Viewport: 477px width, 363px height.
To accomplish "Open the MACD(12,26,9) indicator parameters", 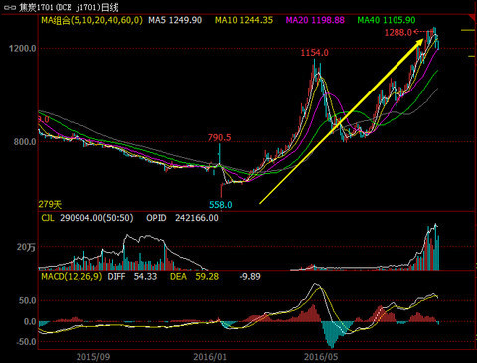I will tap(72, 276).
